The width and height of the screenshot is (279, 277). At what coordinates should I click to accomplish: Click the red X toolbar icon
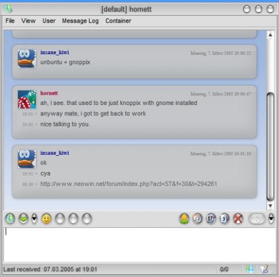[238, 219]
